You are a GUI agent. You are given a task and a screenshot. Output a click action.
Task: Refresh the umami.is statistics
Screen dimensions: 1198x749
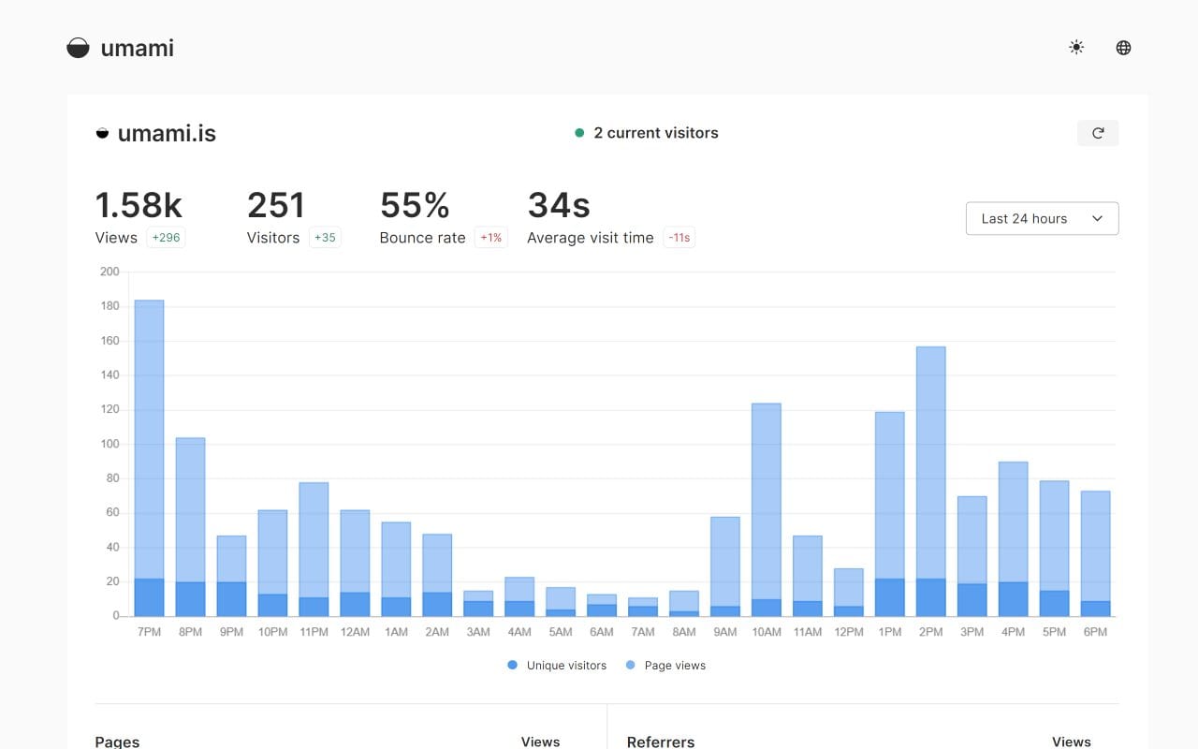[1097, 132]
